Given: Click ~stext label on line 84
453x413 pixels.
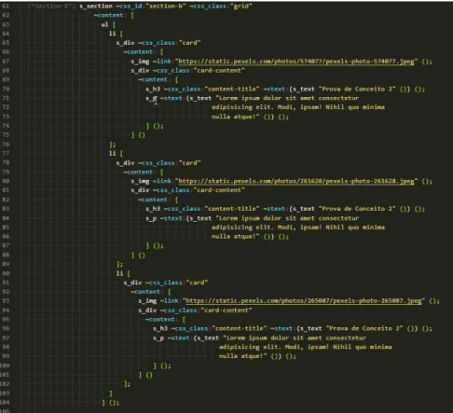Looking at the screenshot, I should click(x=172, y=218).
